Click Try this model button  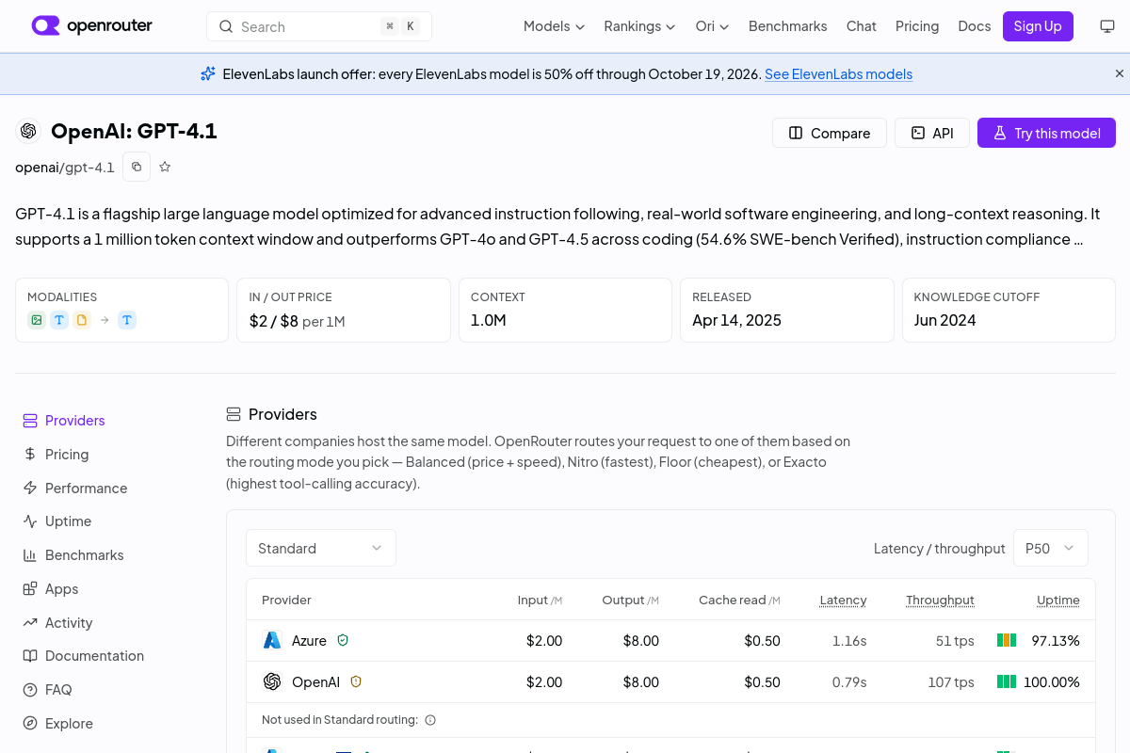[1046, 133]
